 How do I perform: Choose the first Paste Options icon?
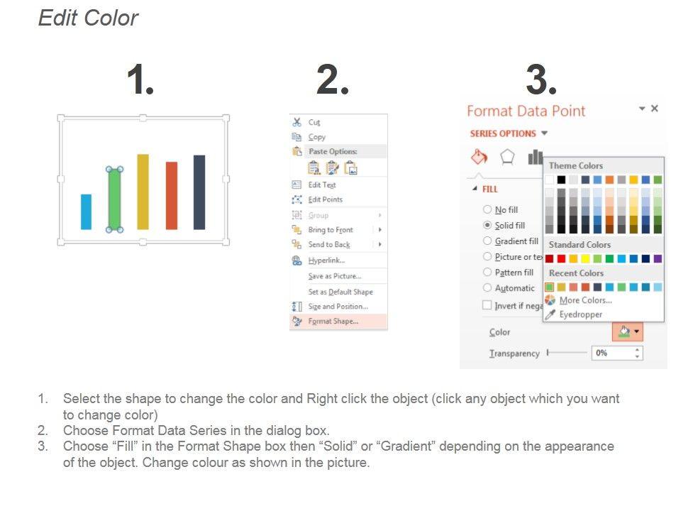pos(314,168)
